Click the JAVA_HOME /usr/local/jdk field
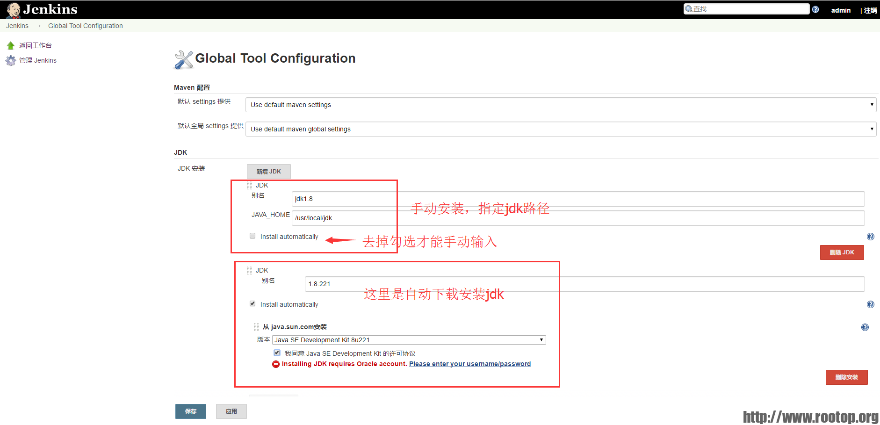This screenshot has height=425, width=880. [578, 218]
